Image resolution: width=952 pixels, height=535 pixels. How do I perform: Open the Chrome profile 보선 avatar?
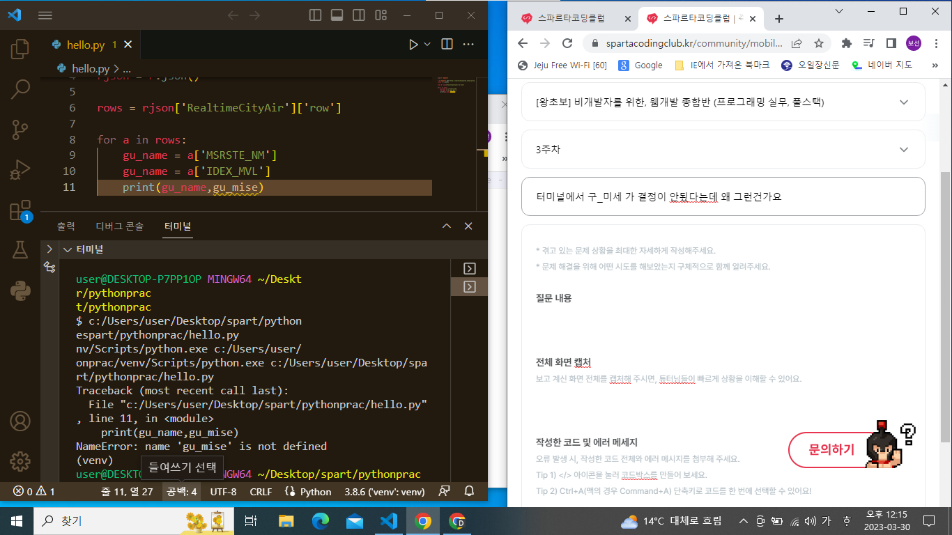(x=914, y=43)
